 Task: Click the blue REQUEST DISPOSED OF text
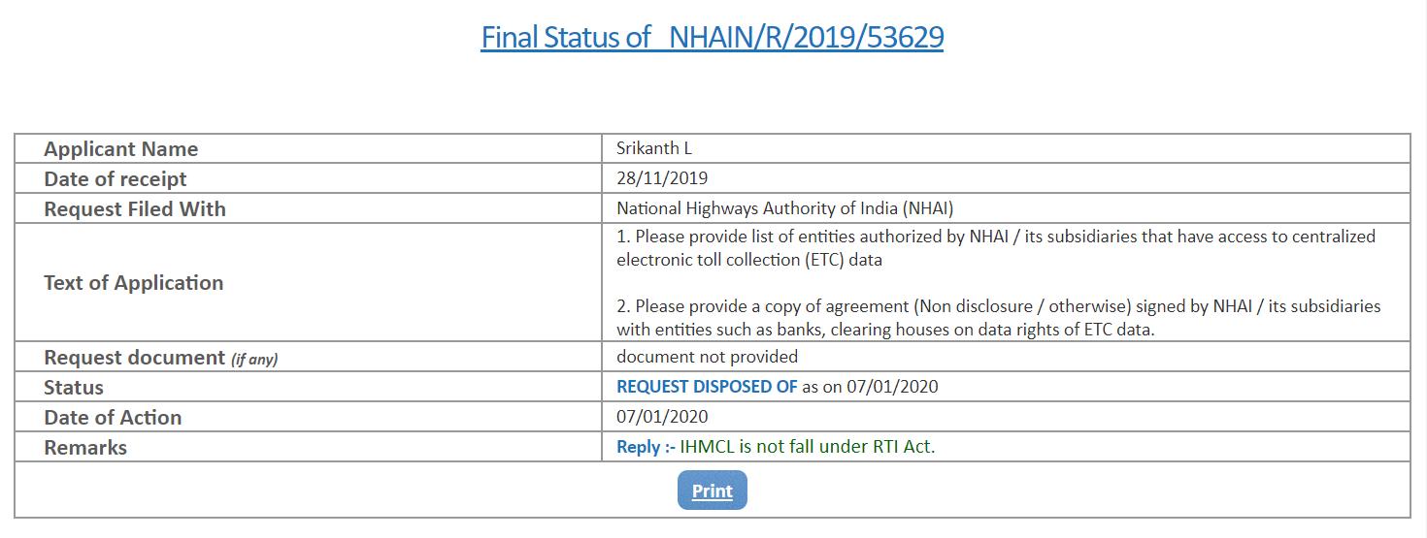pyautogui.click(x=707, y=388)
